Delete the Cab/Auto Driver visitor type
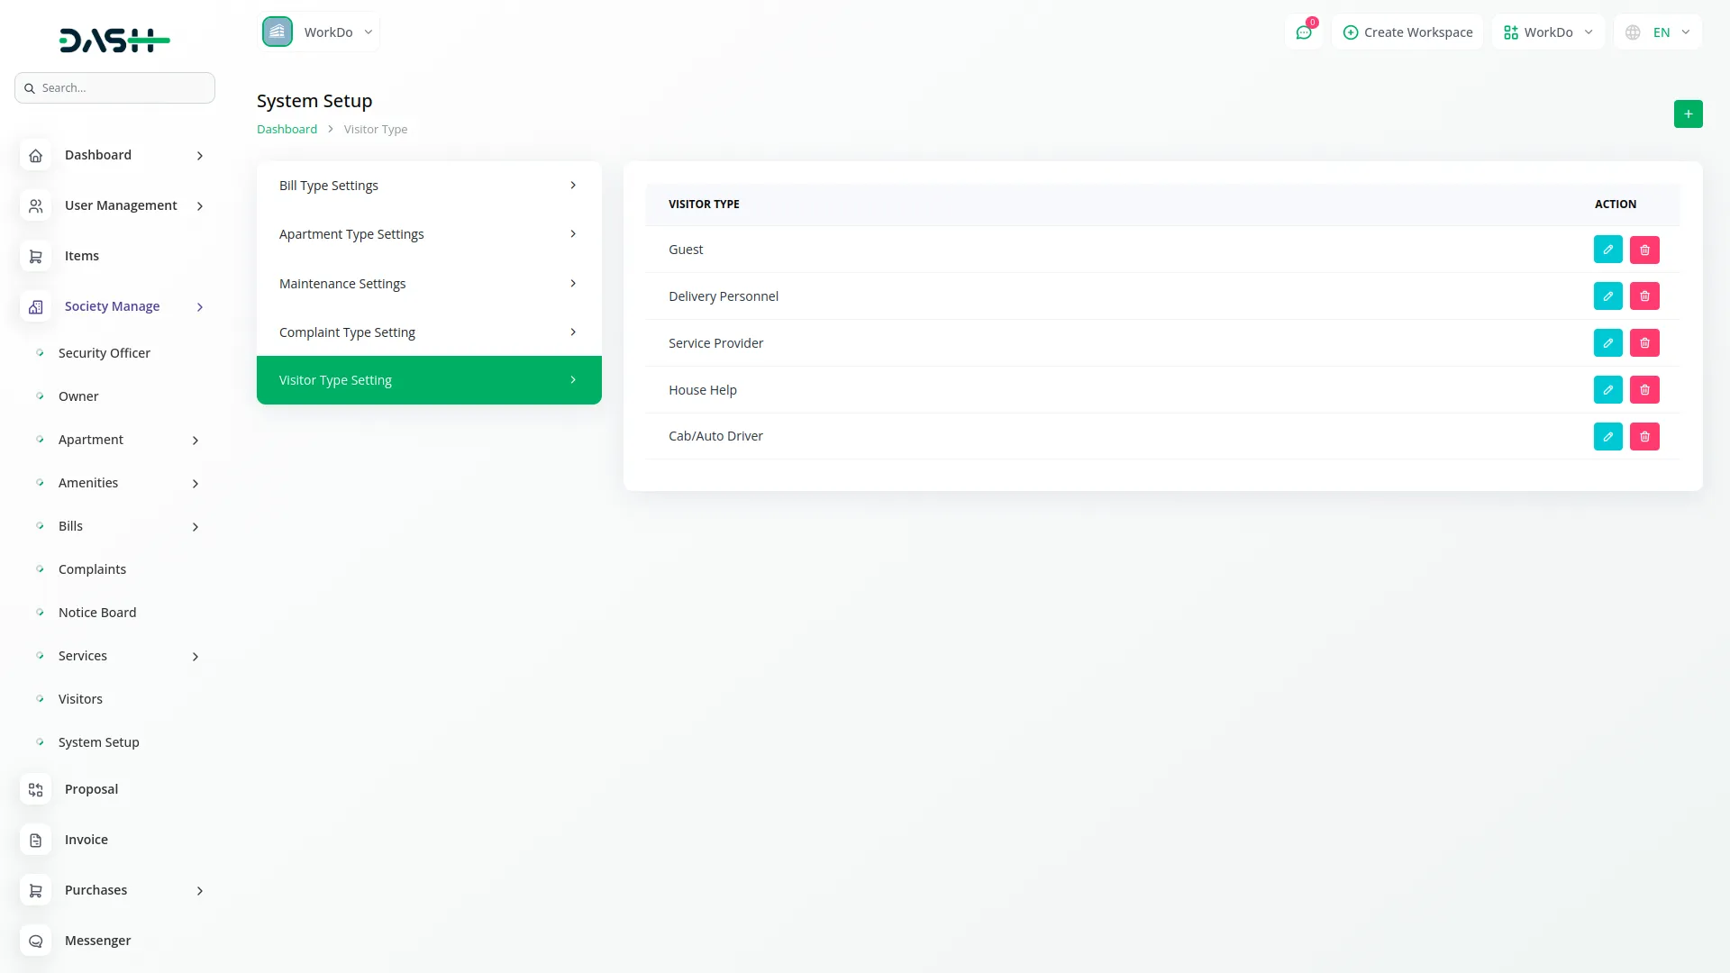The width and height of the screenshot is (1730, 973). pyautogui.click(x=1644, y=437)
